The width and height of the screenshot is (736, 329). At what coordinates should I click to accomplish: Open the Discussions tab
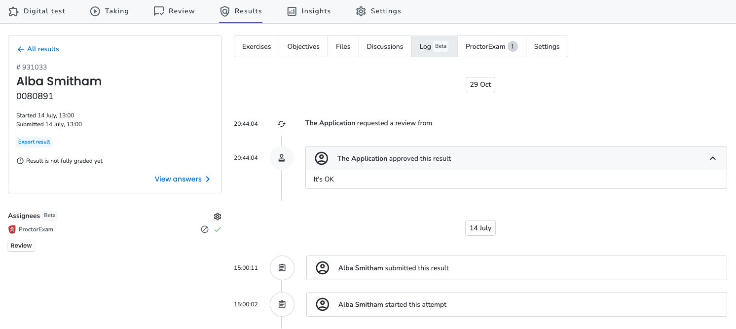click(385, 46)
